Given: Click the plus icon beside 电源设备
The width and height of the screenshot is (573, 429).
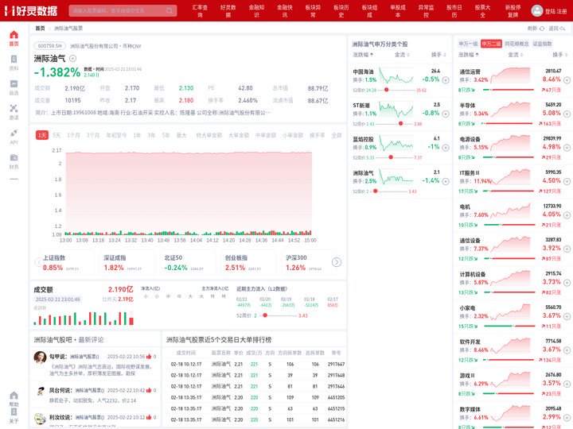Looking at the screenshot, I should pyautogui.click(x=567, y=148).
